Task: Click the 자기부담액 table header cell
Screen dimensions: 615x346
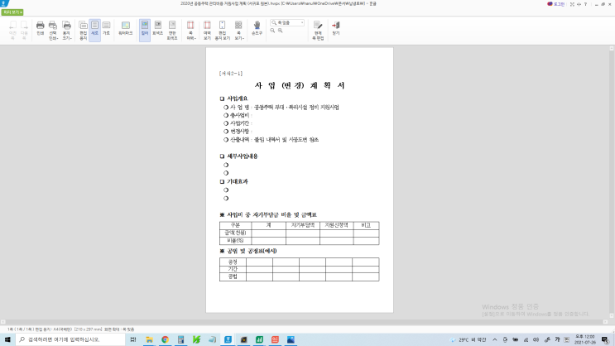Action: 303,225
